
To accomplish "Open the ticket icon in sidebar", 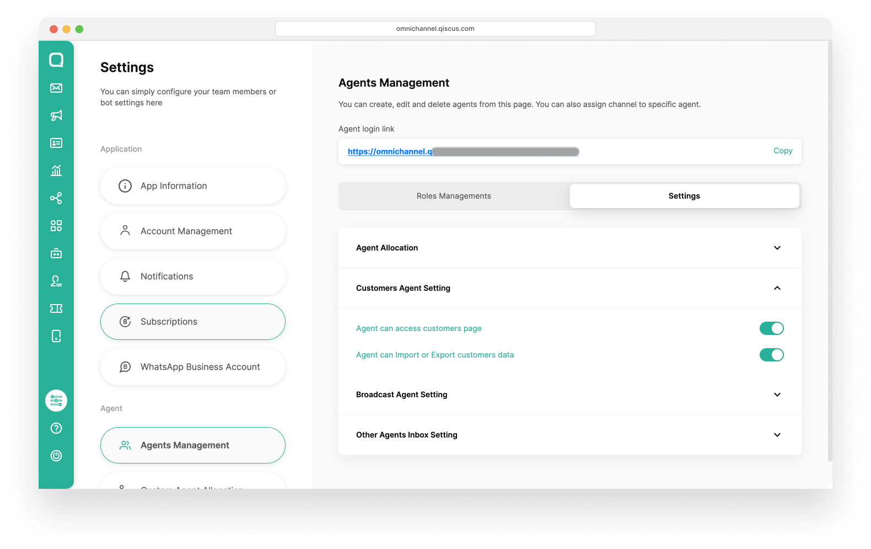I will click(x=56, y=308).
